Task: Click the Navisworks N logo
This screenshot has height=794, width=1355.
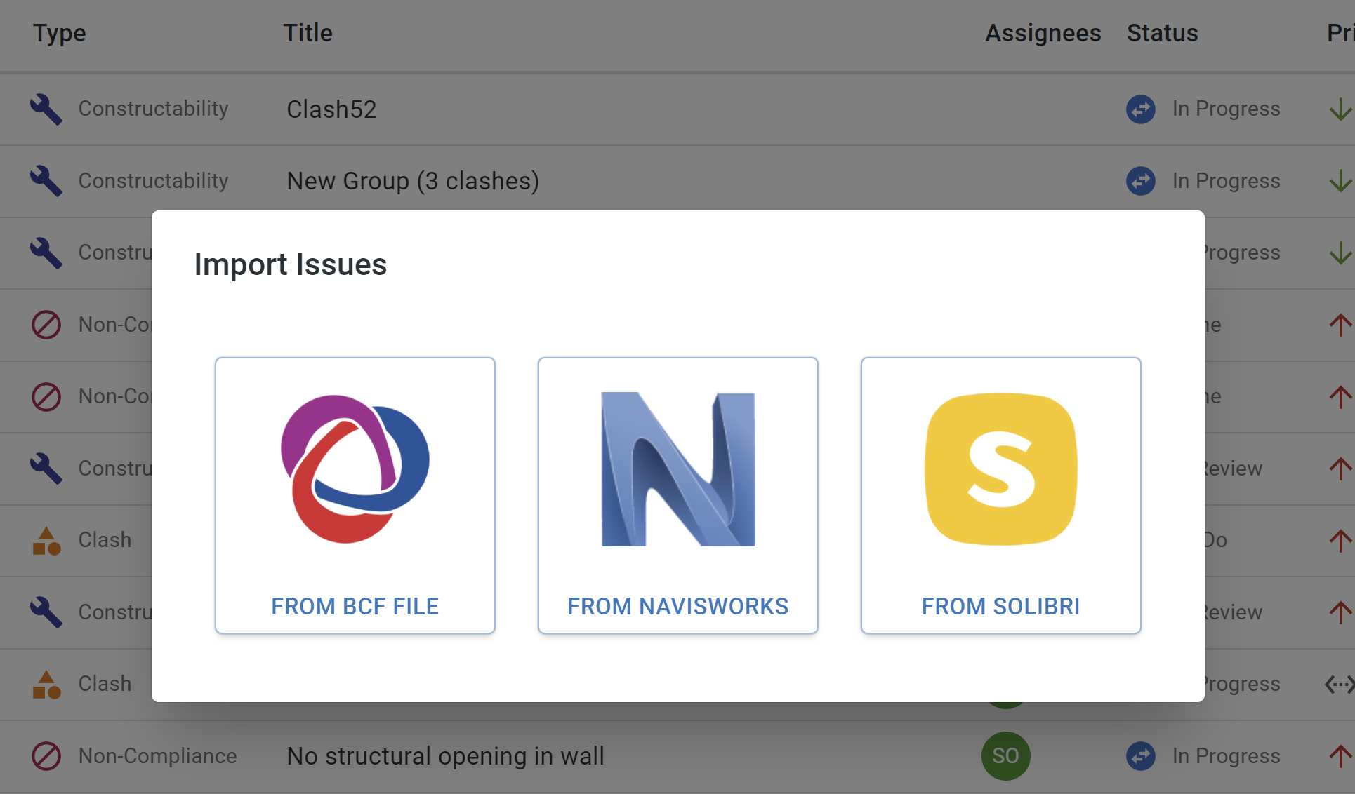Action: (678, 469)
